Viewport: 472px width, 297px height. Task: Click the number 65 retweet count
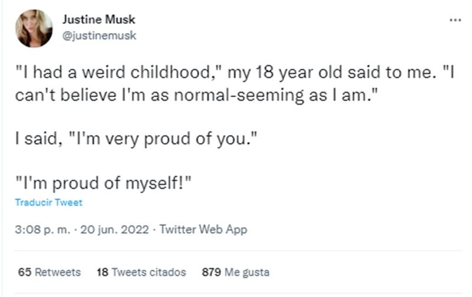point(25,272)
